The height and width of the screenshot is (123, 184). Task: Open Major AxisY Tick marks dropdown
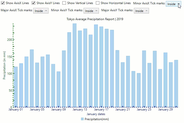[x=141, y=11]
